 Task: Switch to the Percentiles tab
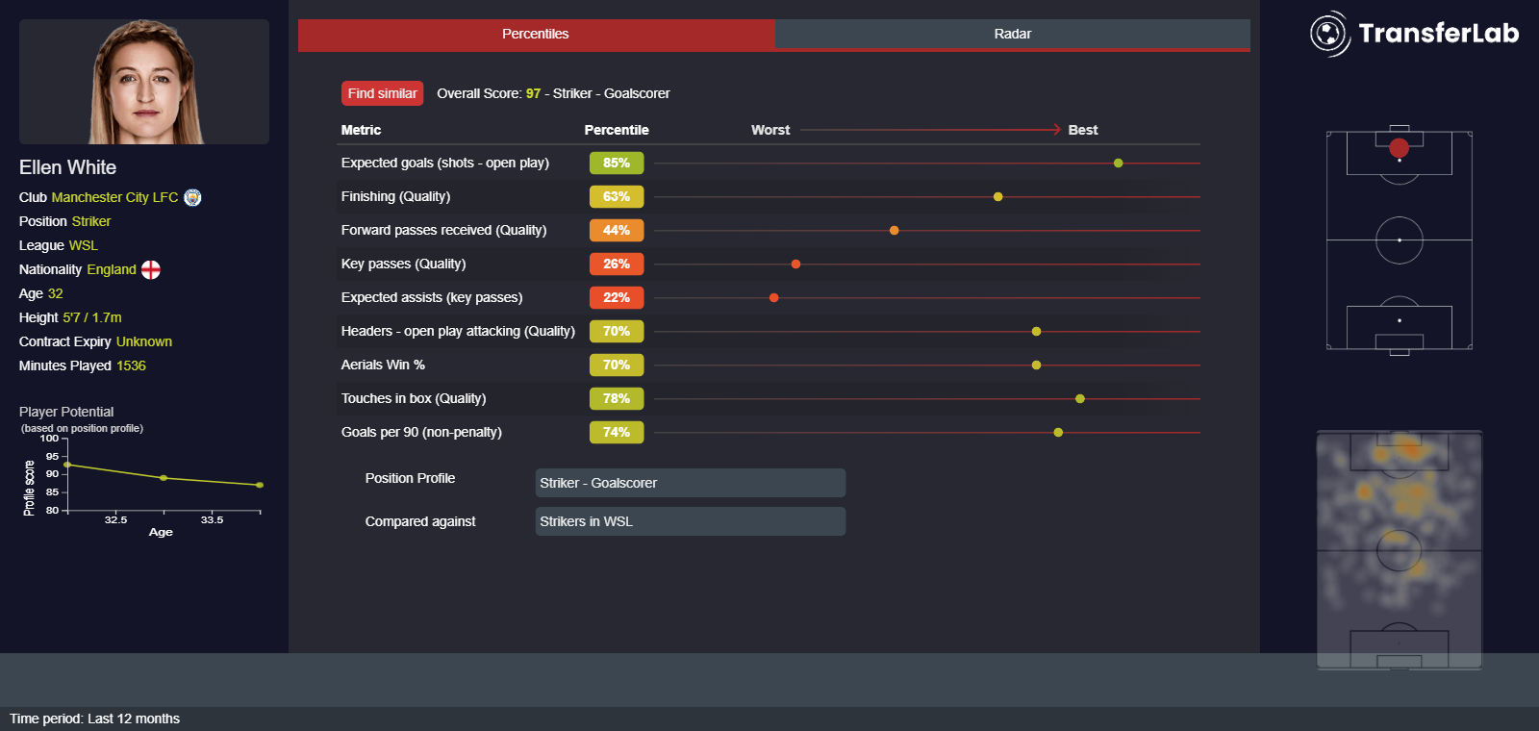(x=536, y=34)
